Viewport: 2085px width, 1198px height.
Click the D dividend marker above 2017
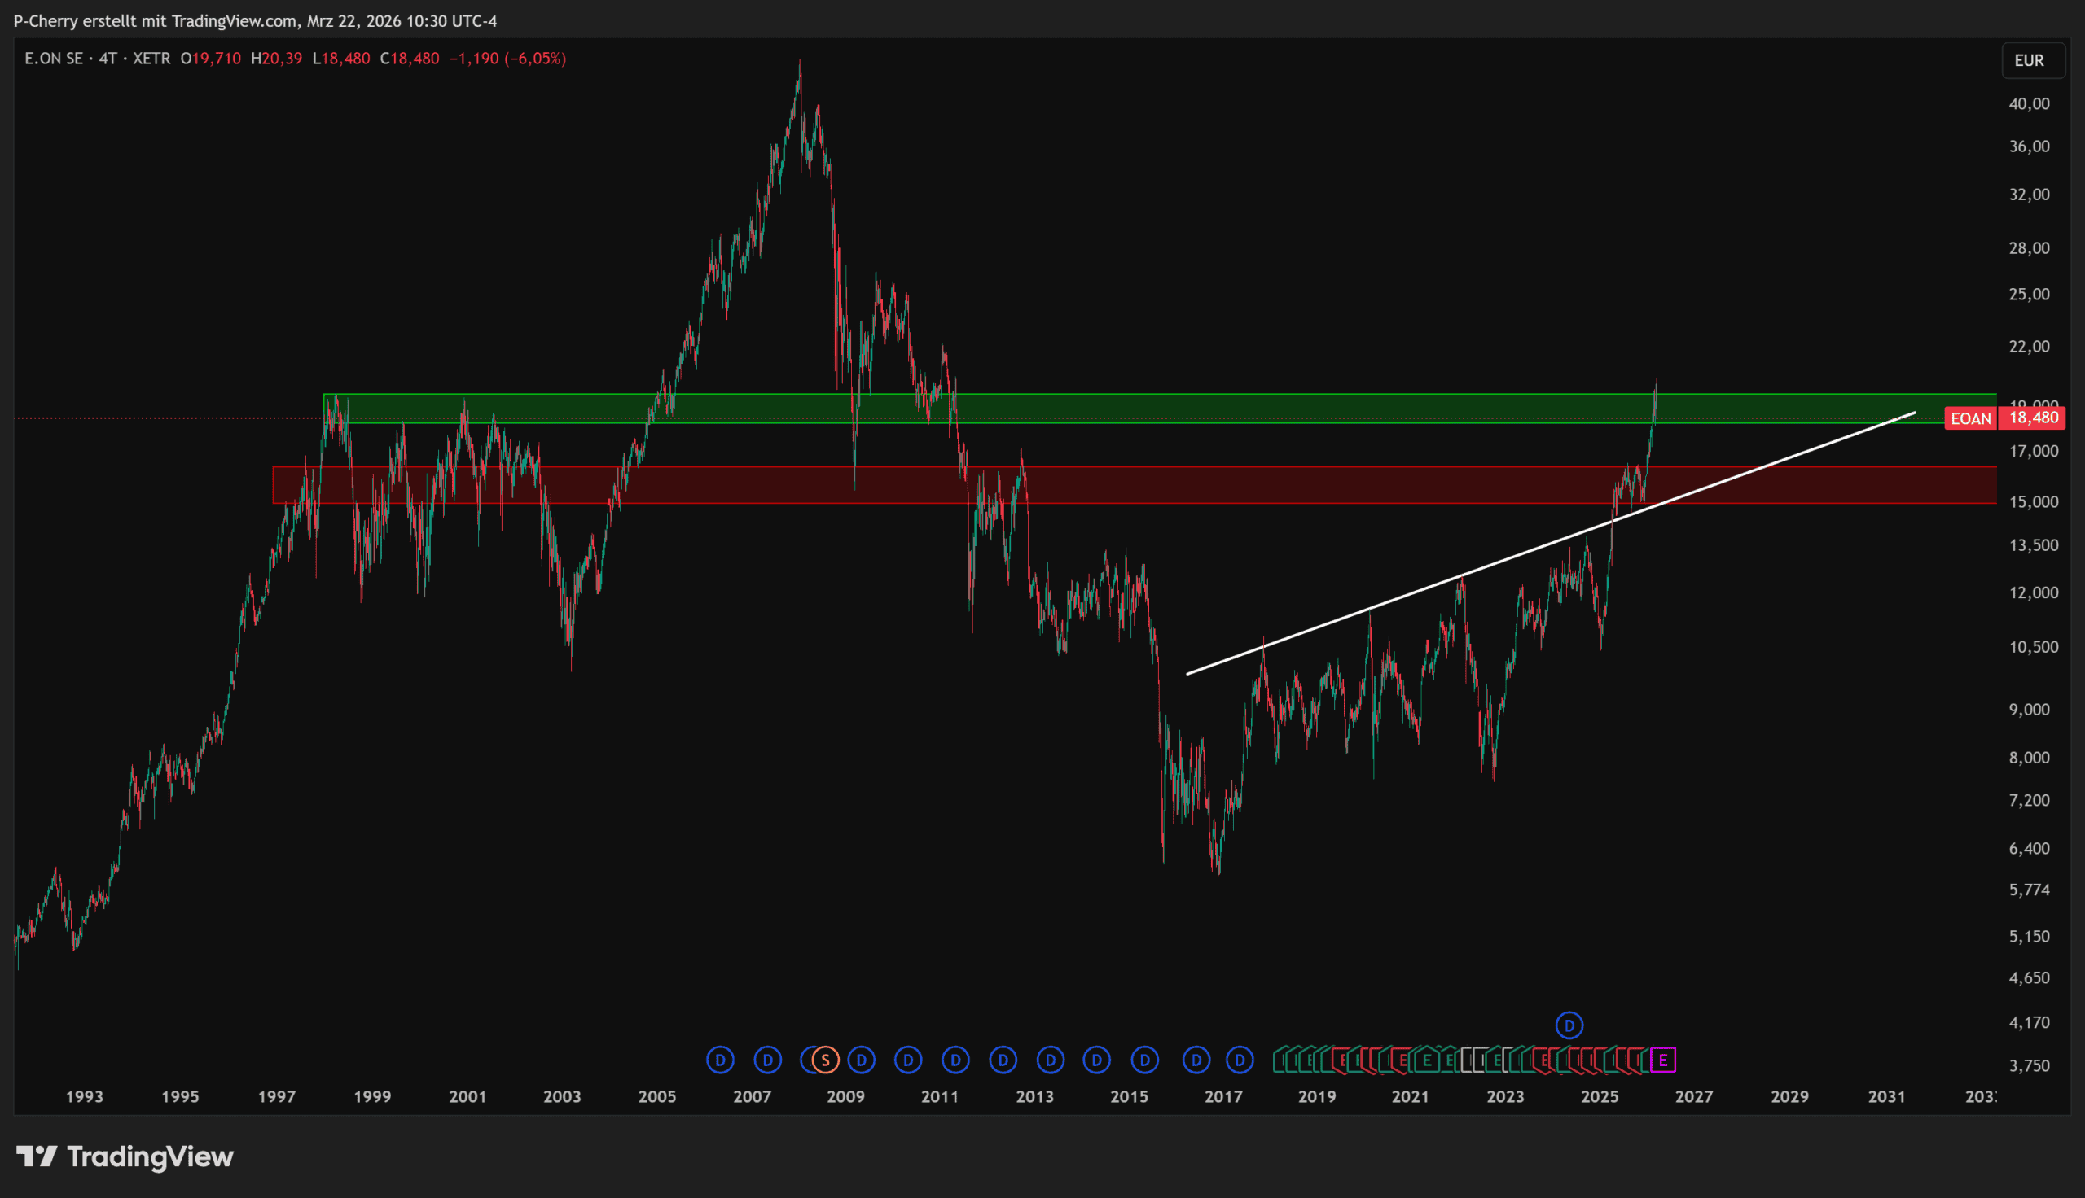point(1240,1060)
